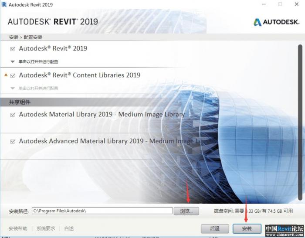This screenshot has width=305, height=238.
Task: Click the 浏览 browse button
Action: point(186,211)
